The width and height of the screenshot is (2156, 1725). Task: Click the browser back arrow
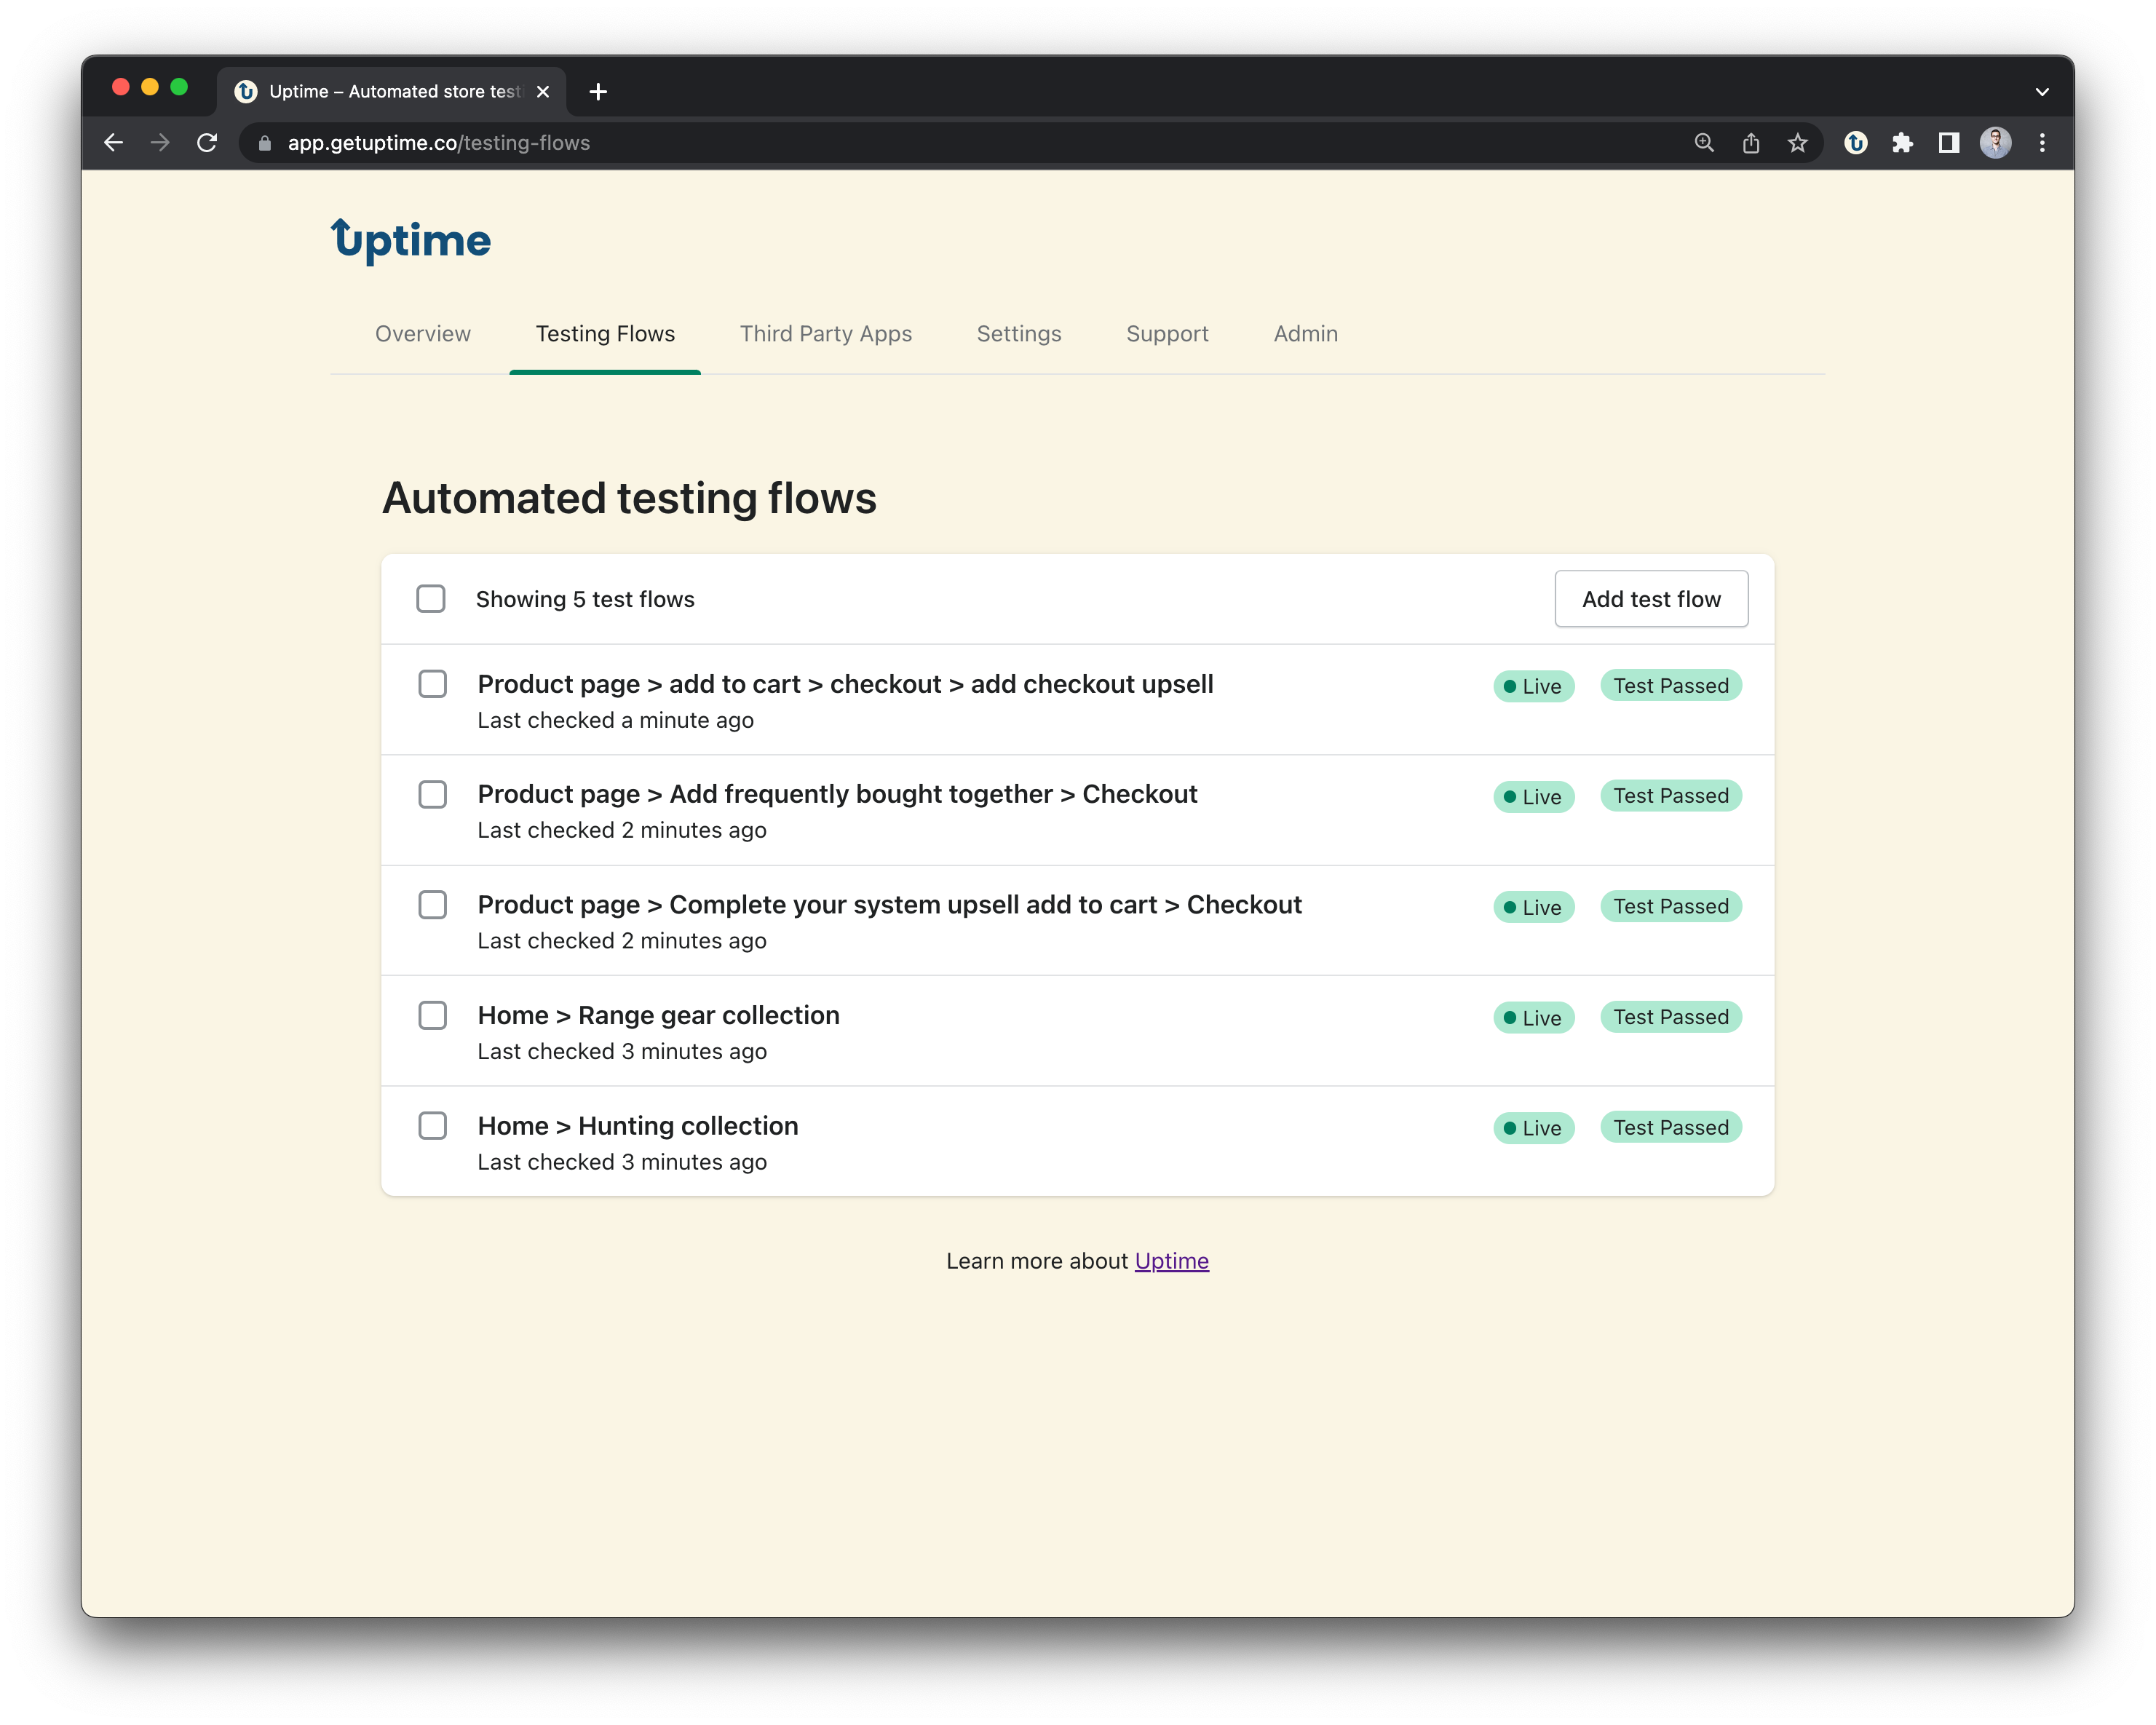113,143
